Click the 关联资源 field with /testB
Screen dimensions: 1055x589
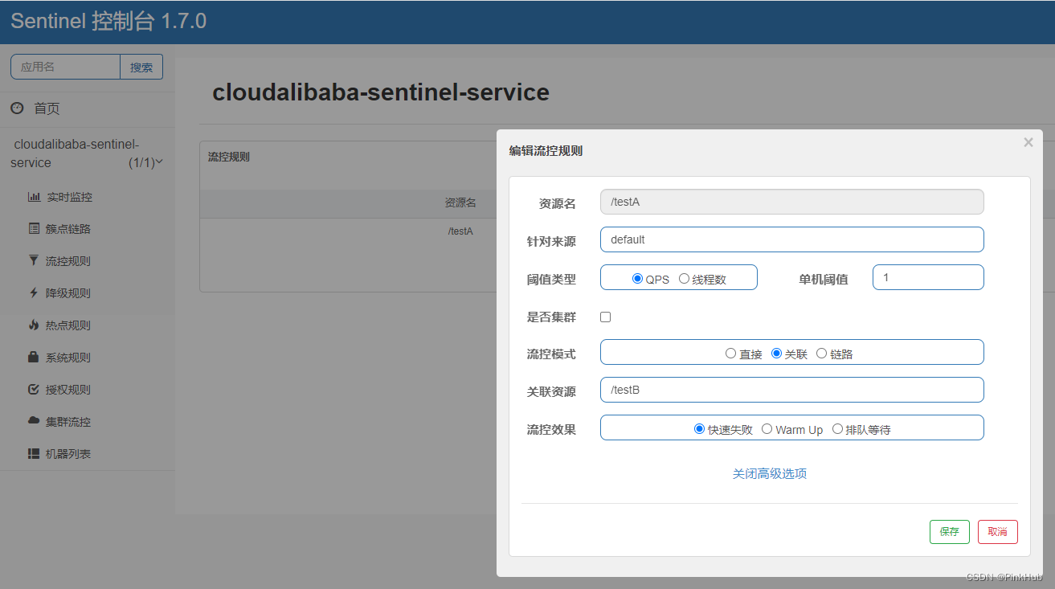[x=792, y=390]
